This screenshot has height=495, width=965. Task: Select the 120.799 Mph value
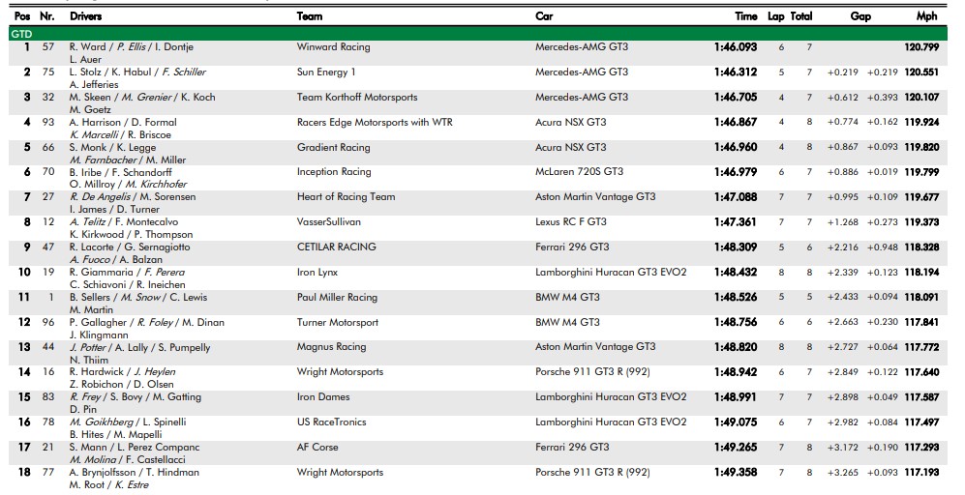coord(921,47)
